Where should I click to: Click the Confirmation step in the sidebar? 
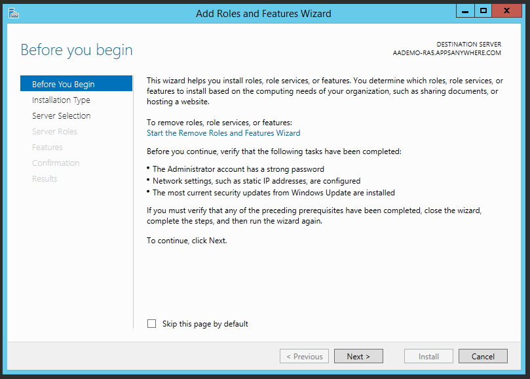point(56,163)
